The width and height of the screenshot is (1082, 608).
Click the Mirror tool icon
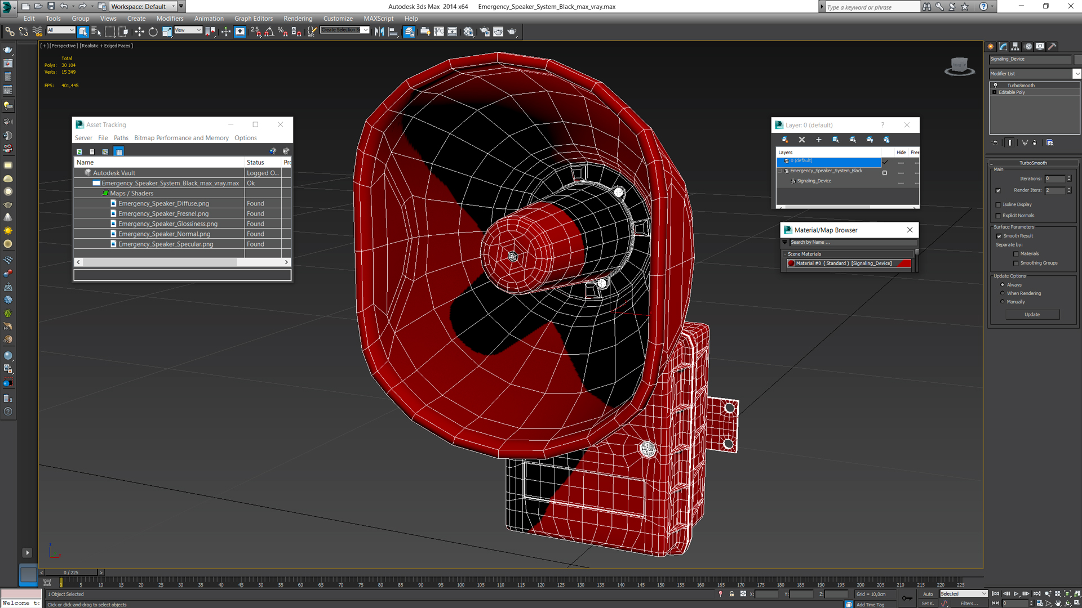pyautogui.click(x=379, y=32)
